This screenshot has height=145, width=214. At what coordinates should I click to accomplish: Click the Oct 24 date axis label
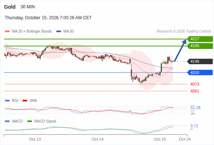185,139
